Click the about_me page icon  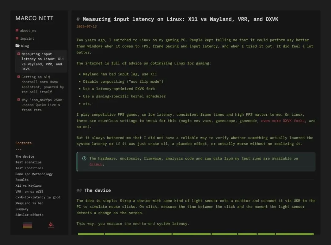coord(17,30)
